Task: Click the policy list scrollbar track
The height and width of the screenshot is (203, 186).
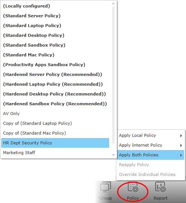Action: coord(113,75)
